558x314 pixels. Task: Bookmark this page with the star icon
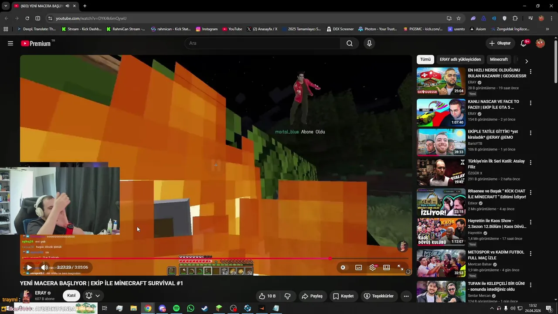(x=459, y=18)
